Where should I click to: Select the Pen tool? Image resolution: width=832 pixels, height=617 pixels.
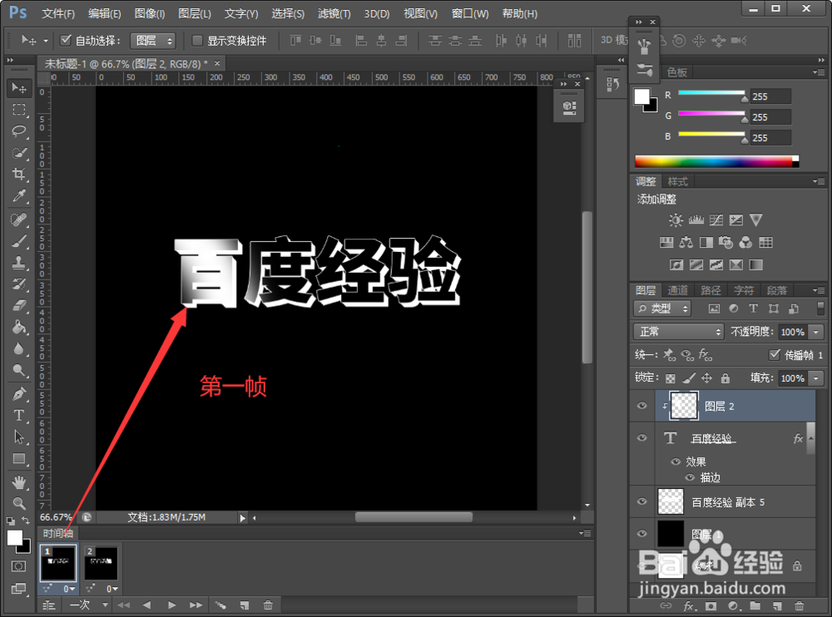coord(19,394)
